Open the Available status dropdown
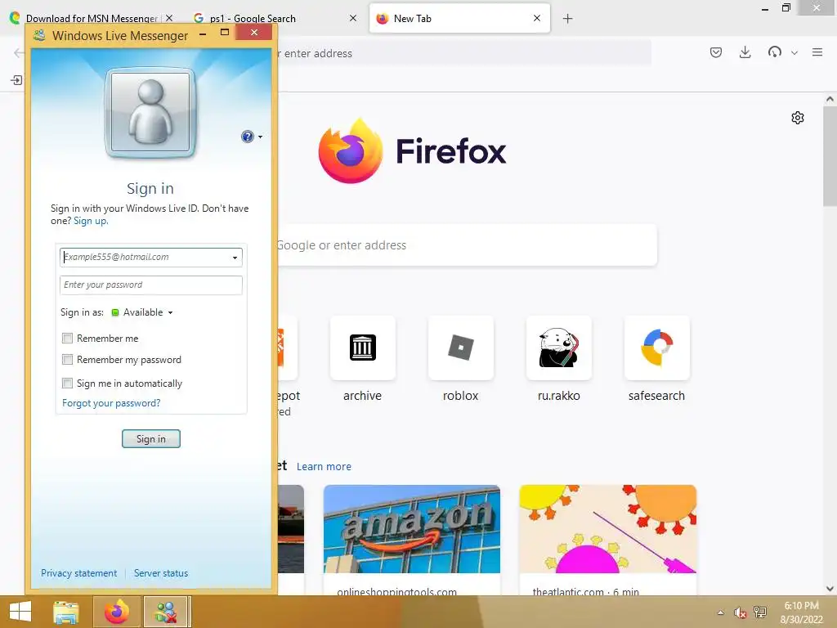 [142, 312]
